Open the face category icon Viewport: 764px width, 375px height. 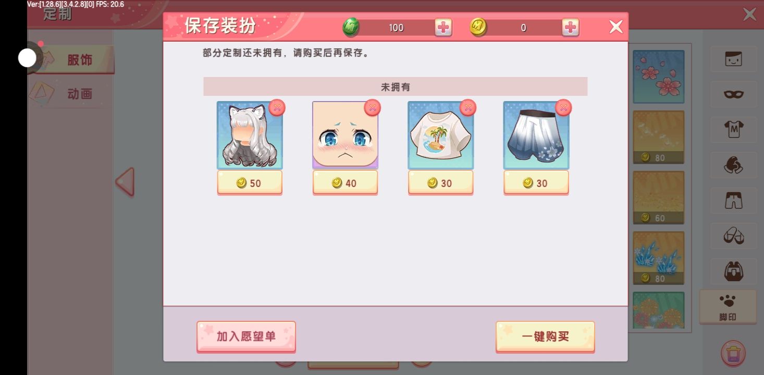pos(734,59)
